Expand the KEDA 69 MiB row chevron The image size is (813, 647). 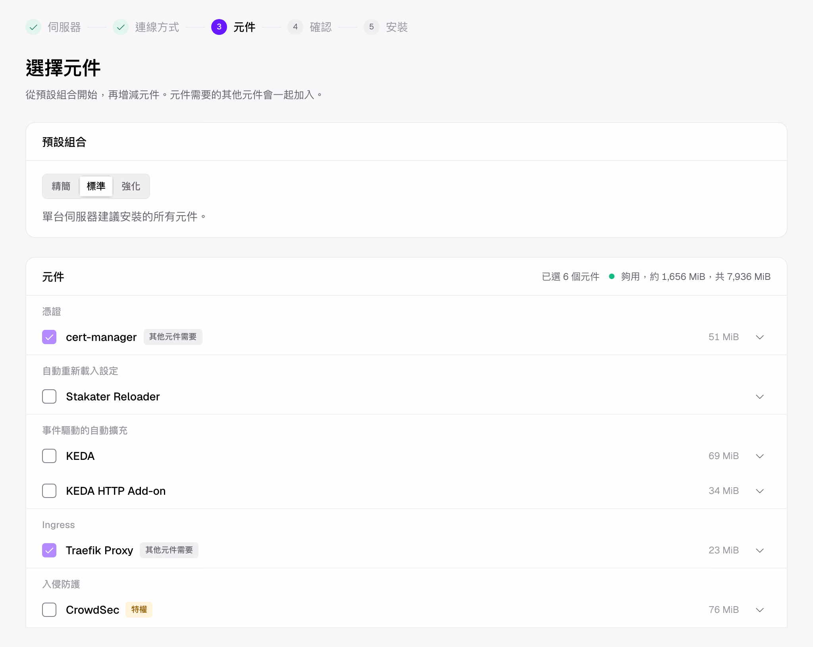(x=760, y=456)
